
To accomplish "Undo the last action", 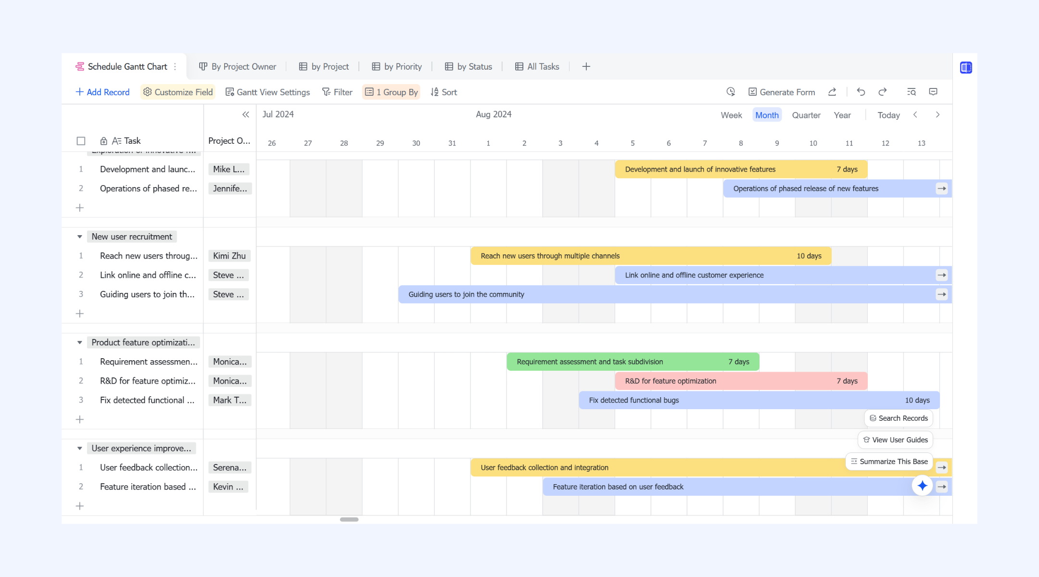I will click(x=861, y=92).
